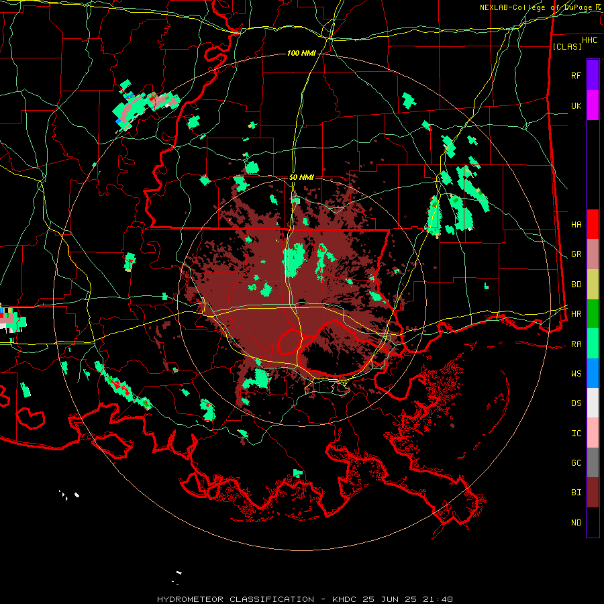Click the GC legend label

[x=576, y=463]
